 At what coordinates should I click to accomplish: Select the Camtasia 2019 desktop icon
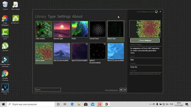click(5, 34)
